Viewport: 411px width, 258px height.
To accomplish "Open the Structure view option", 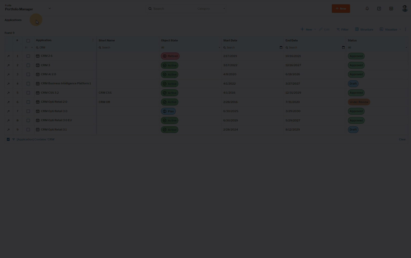I will click(x=364, y=30).
